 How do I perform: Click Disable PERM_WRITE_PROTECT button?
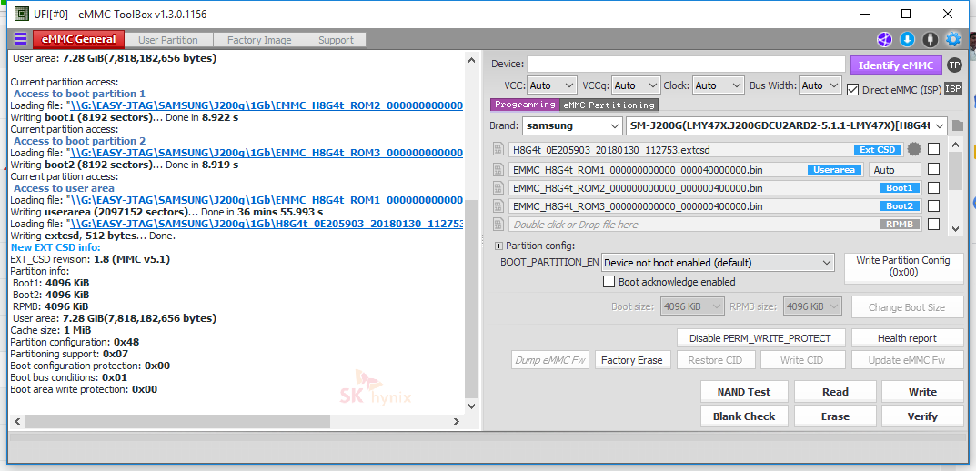[x=760, y=338]
